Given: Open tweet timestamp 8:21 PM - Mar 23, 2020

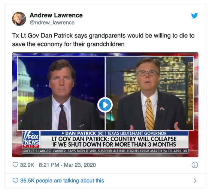Looking at the screenshot, I should coord(67,165).
